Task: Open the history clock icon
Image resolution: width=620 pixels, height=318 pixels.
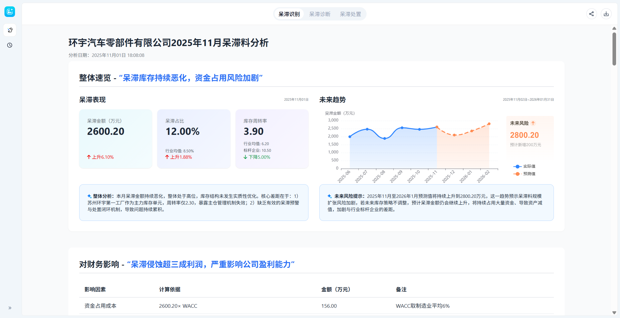Action: coord(10,45)
